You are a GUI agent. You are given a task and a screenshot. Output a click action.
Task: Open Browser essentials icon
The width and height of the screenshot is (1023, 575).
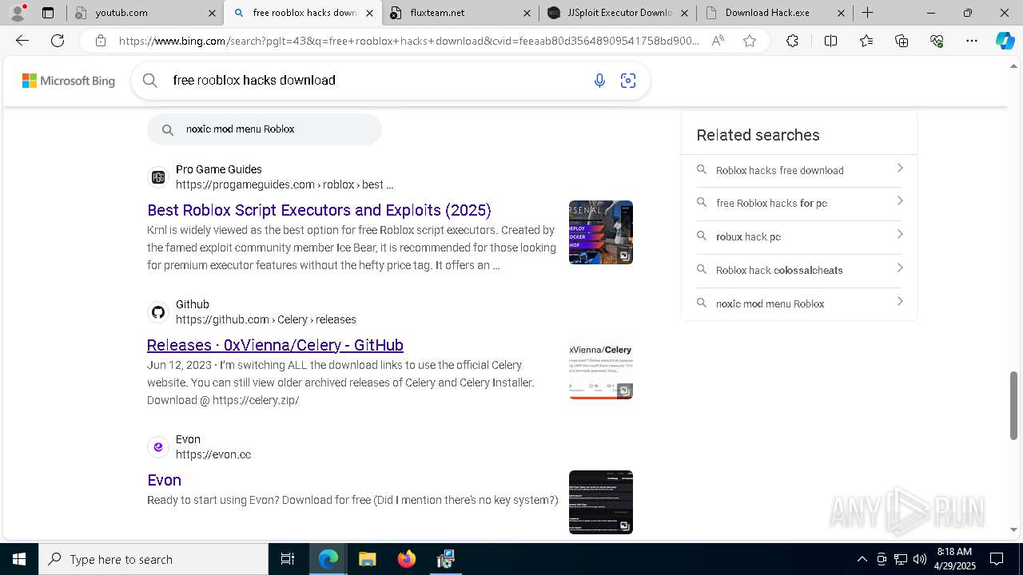click(x=937, y=41)
